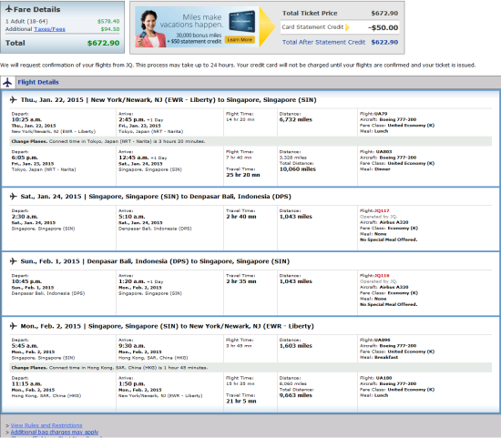Image resolution: width=501 pixels, height=438 pixels.
Task: Click the 9:30 a.m. Hong Kong arrival time
Action: pos(132,346)
